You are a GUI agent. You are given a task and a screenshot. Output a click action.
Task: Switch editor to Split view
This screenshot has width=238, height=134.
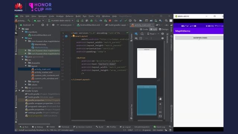153,29
